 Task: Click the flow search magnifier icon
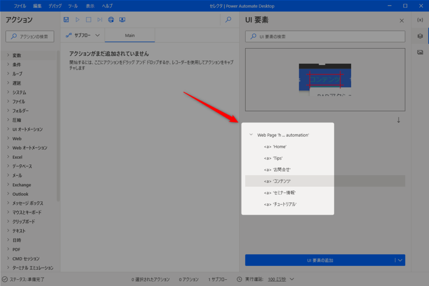click(x=228, y=19)
